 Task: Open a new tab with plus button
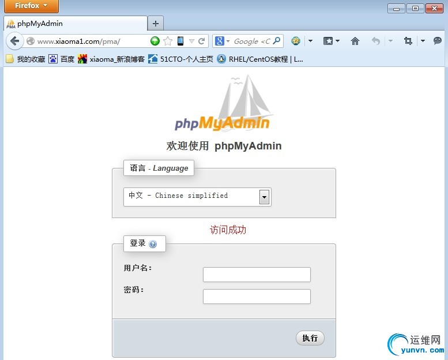[x=156, y=24]
